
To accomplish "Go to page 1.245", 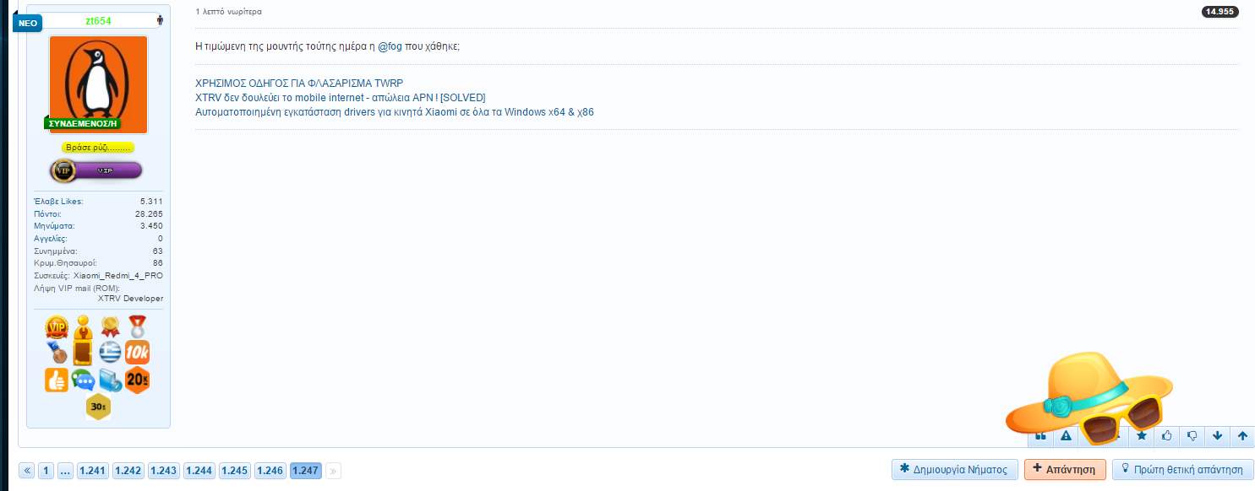I will point(235,471).
